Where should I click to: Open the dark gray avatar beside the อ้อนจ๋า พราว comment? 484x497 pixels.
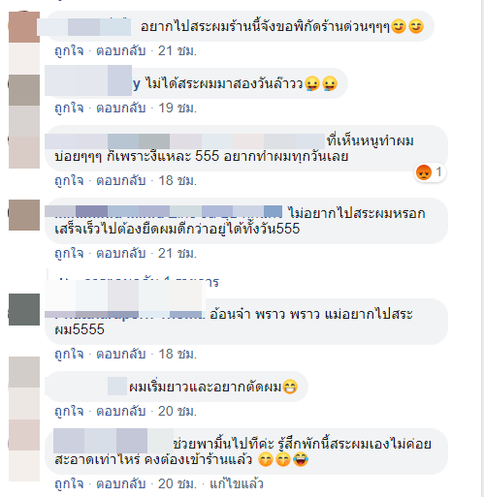24,309
